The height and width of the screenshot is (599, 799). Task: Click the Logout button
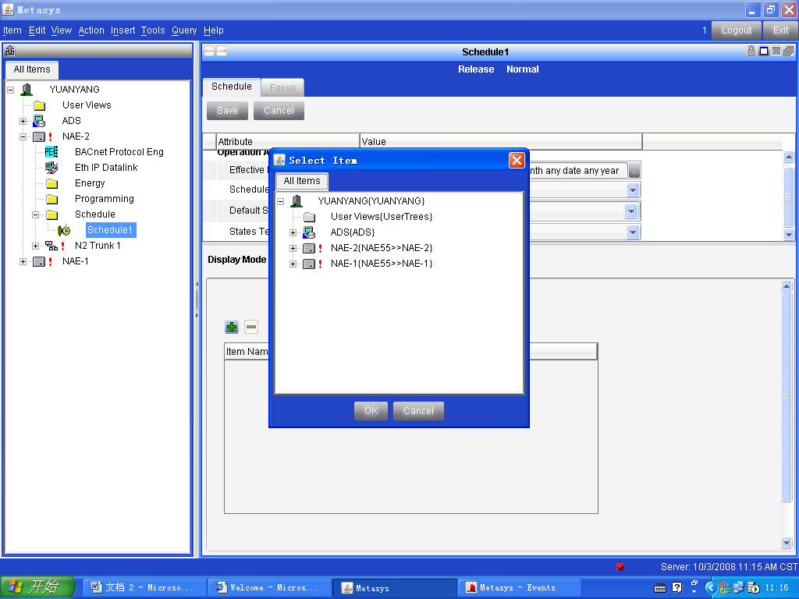point(737,30)
